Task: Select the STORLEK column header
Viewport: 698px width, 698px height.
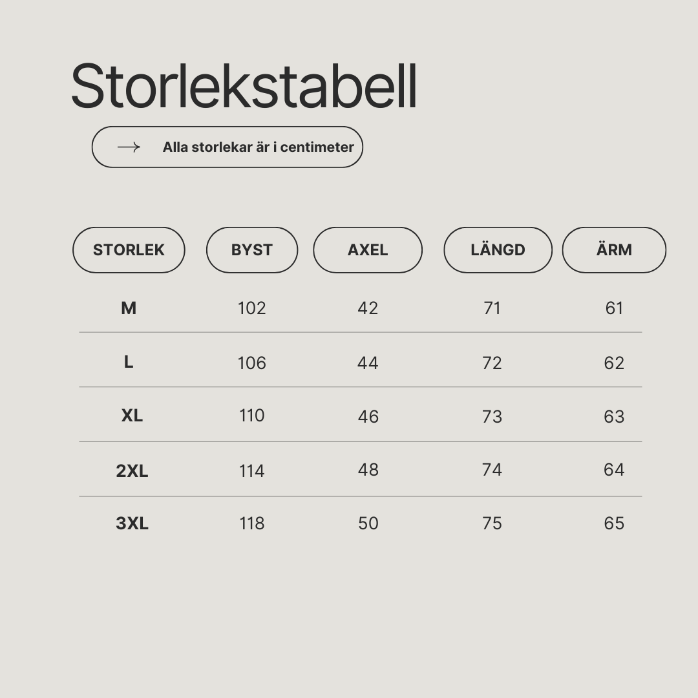Action: [x=129, y=249]
